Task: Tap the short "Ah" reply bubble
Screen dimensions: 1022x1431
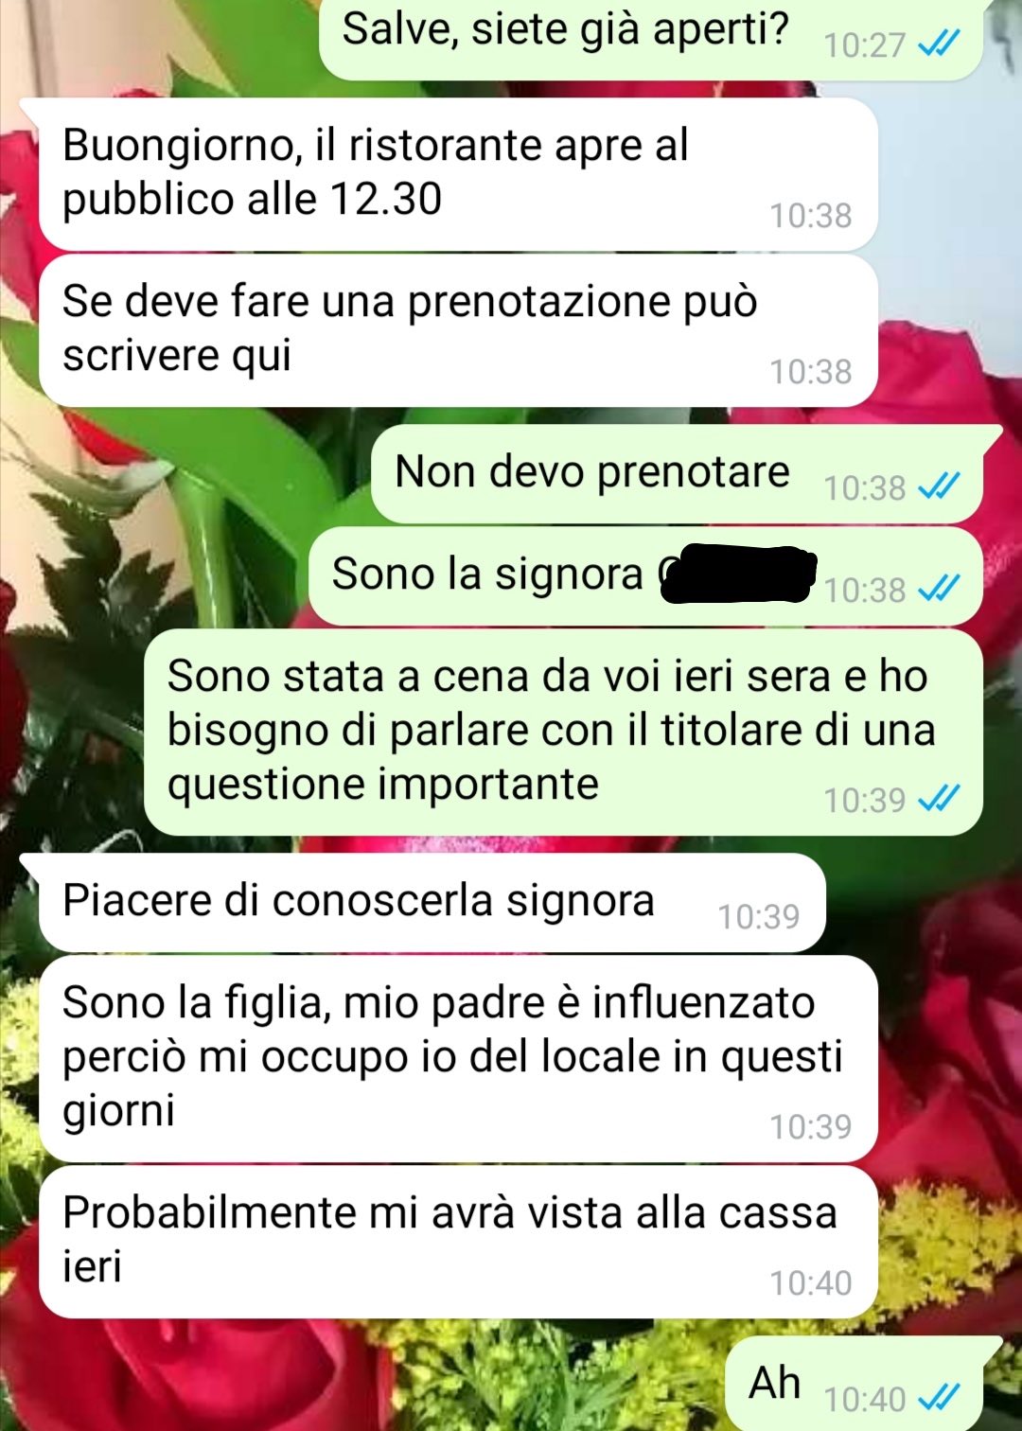Action: [x=855, y=1384]
